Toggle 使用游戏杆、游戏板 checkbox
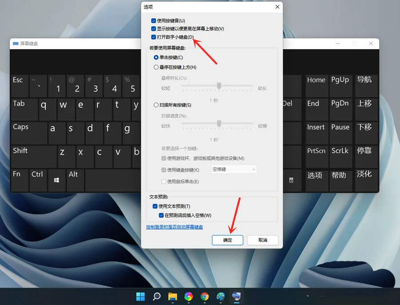Viewport: 400px width, 305px height. pyautogui.click(x=164, y=158)
